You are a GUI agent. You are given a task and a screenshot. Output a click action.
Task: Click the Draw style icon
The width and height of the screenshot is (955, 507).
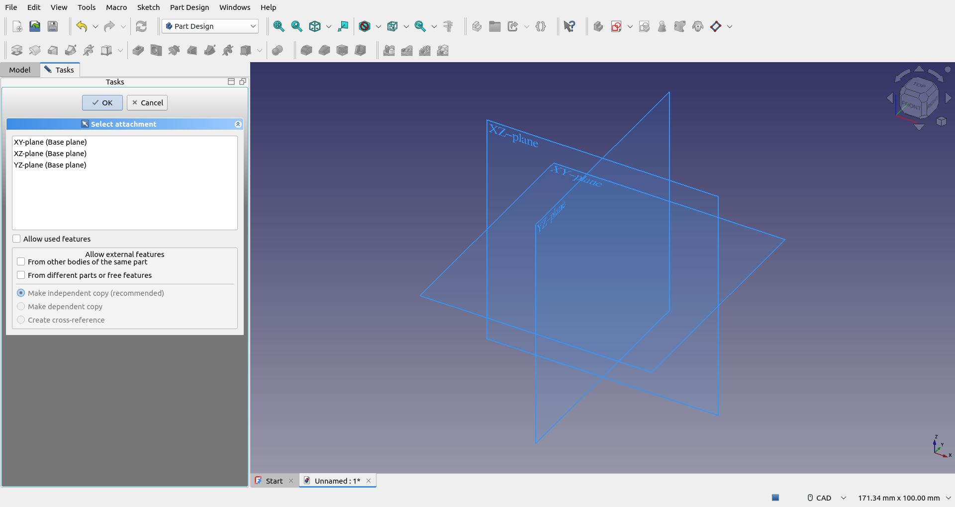[x=365, y=26]
